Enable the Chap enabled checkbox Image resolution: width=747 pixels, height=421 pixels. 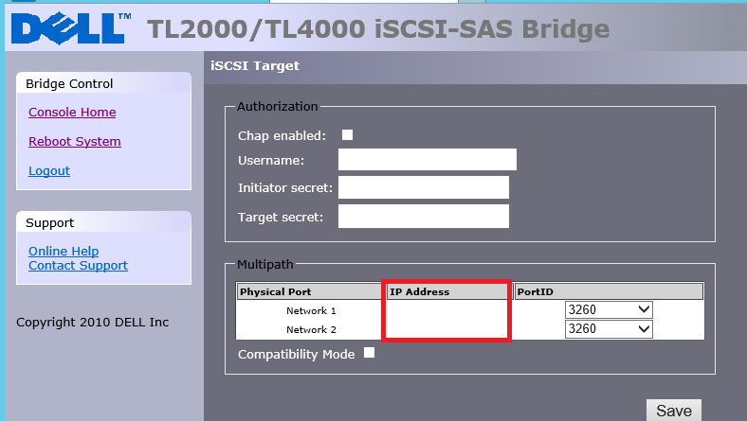pos(348,135)
